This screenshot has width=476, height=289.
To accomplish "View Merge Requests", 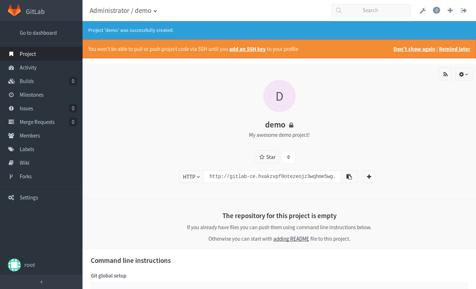I will tap(37, 122).
